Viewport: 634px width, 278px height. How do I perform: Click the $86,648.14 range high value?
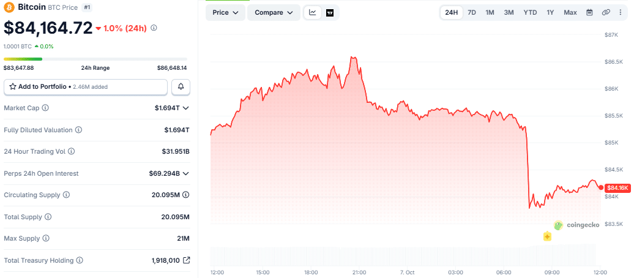tap(172, 68)
